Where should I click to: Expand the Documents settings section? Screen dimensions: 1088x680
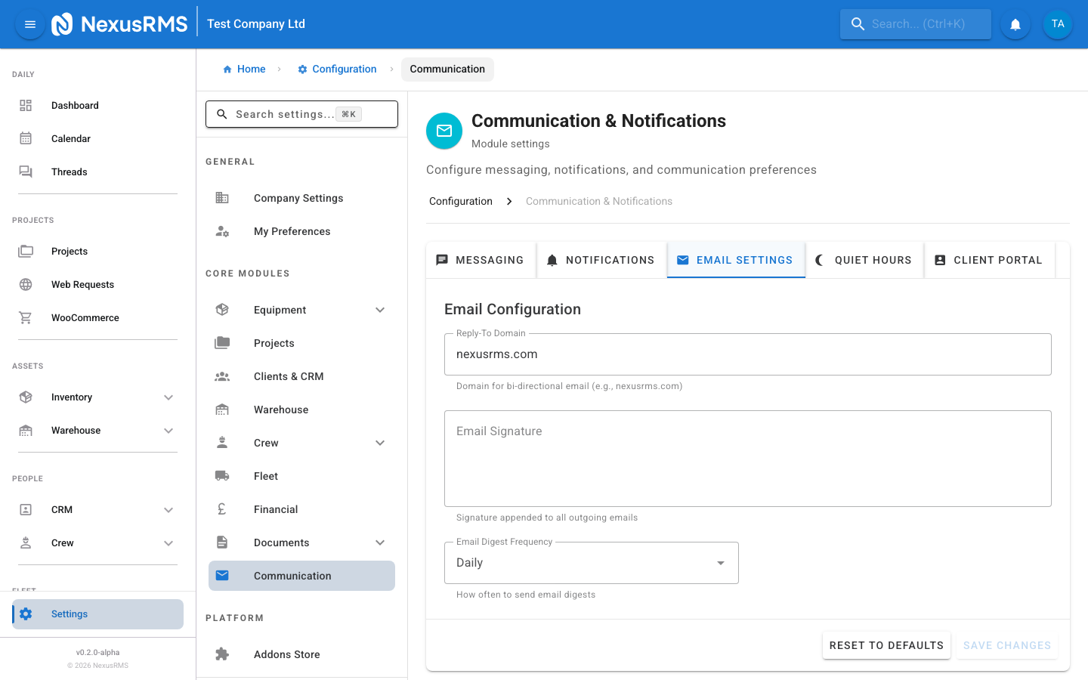[380, 542]
